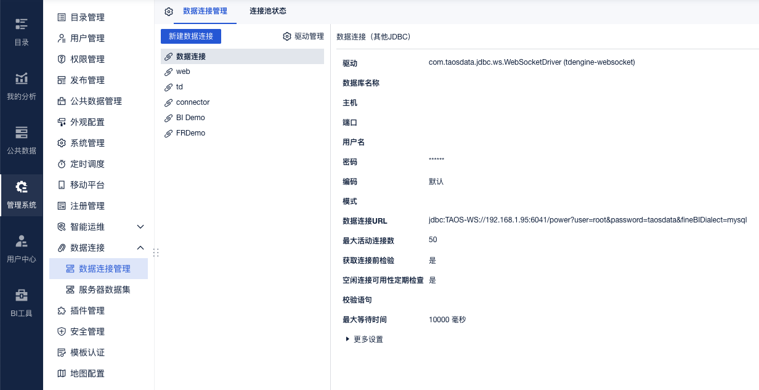This screenshot has height=390, width=759.
Task: Click the panel resize drag handle
Action: (x=156, y=252)
